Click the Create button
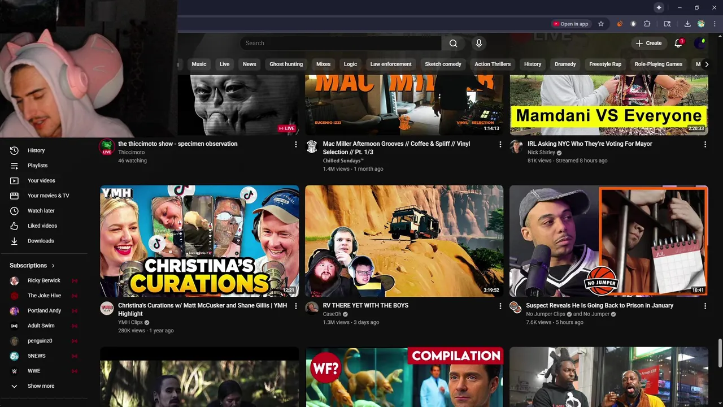 click(x=648, y=44)
